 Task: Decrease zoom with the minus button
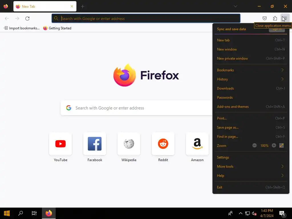(254, 145)
